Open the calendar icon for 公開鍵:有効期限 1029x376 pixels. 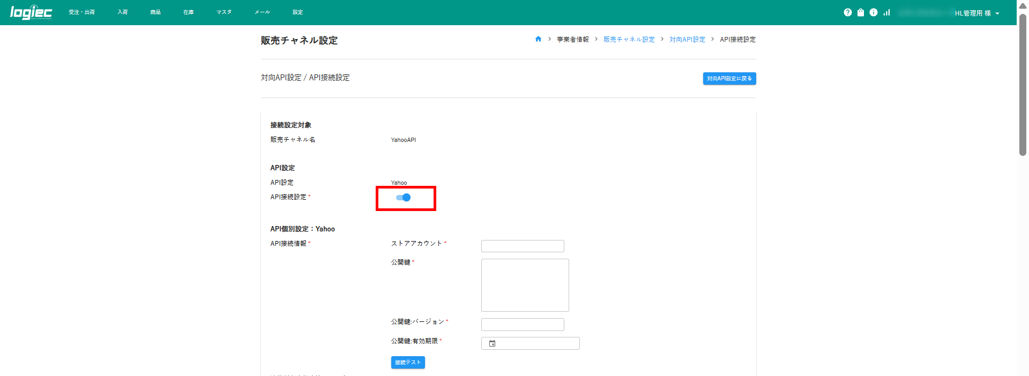[492, 343]
